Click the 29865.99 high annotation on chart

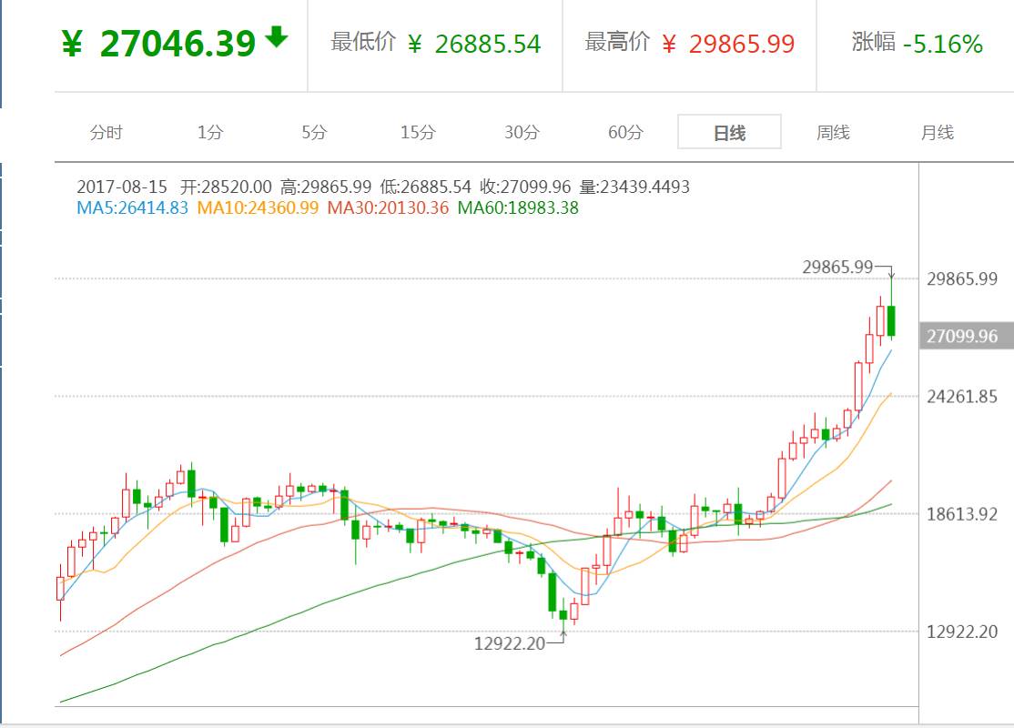pyautogui.click(x=837, y=267)
